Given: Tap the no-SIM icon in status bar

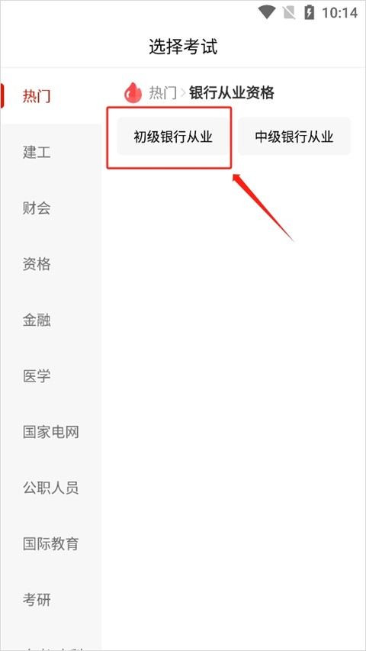Looking at the screenshot, I should (289, 12).
